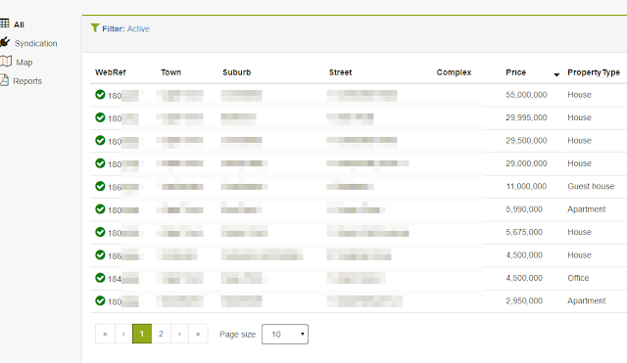Open the Filter: Active link
Screen dimensions: 627x363
click(125, 28)
